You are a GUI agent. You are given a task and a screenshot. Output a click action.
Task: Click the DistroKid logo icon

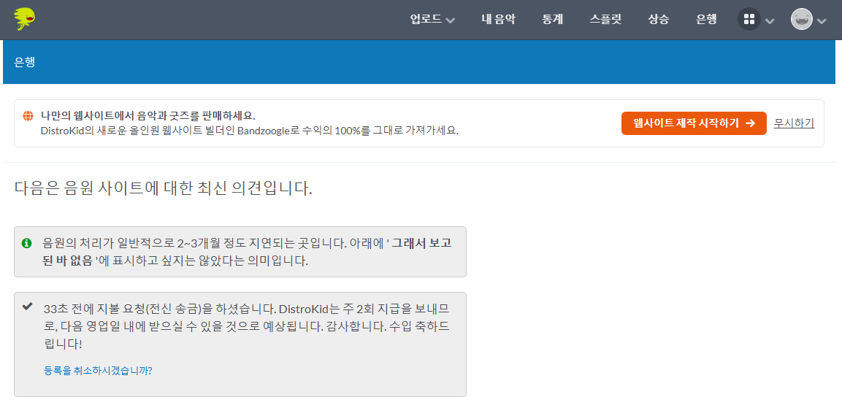pyautogui.click(x=25, y=19)
